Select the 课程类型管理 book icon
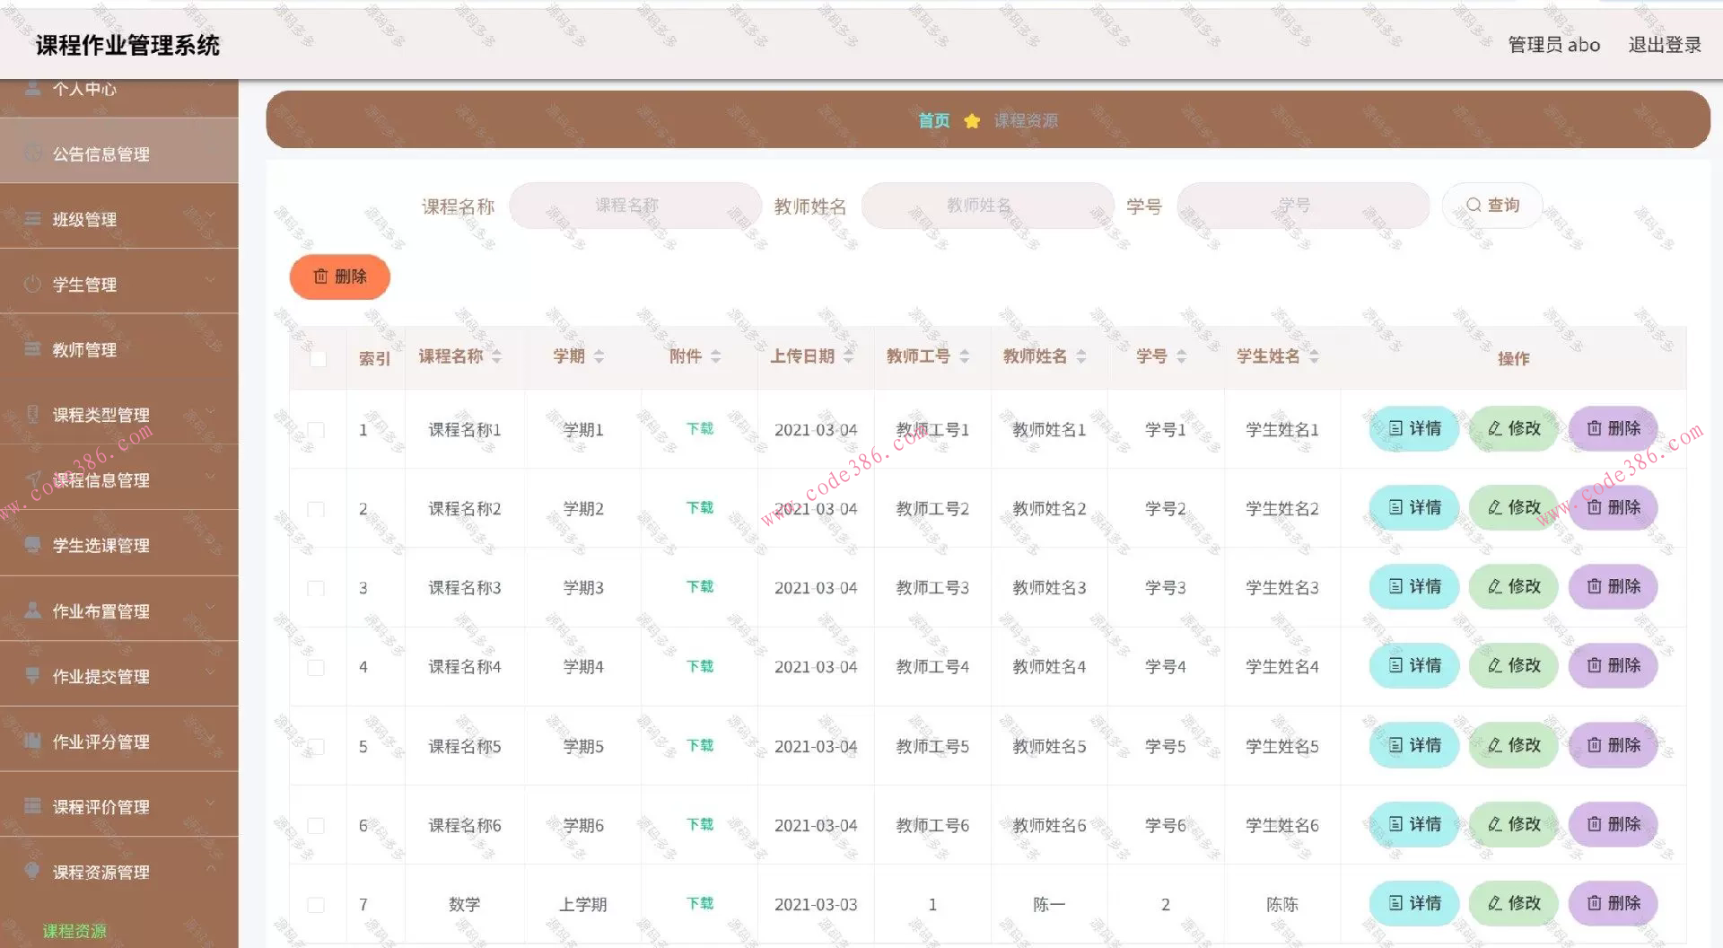1723x948 pixels. pos(32,415)
